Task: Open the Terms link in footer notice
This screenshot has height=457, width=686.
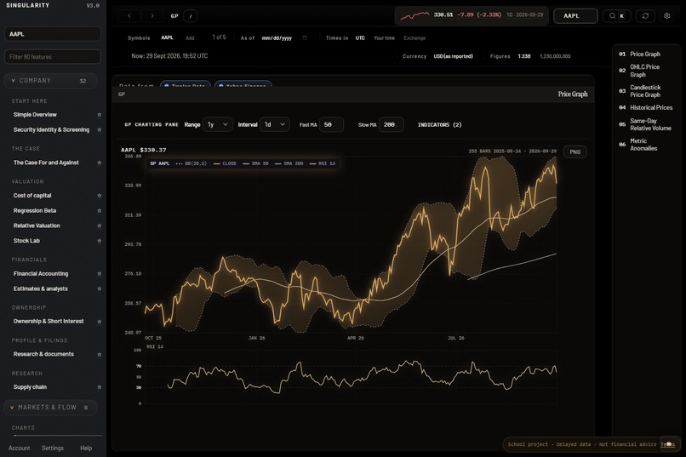Action: click(x=667, y=444)
